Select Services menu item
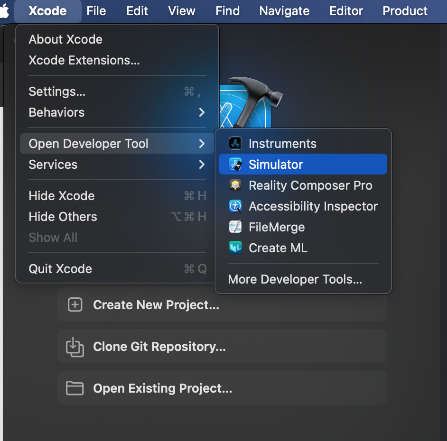The image size is (447, 441). pos(117,165)
